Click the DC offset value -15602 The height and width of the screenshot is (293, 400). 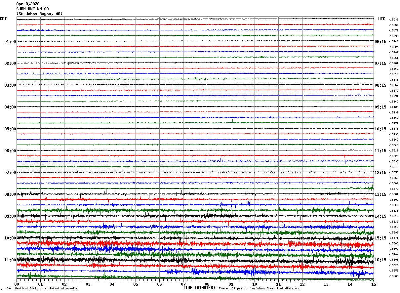[x=394, y=205]
